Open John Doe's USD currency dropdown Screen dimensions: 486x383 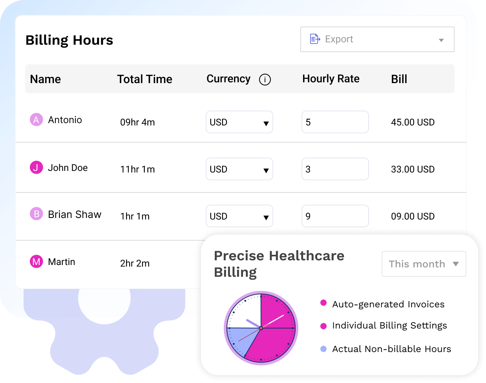pyautogui.click(x=239, y=169)
